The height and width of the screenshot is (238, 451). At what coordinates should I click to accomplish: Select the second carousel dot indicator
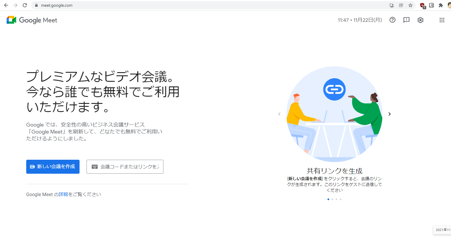[x=332, y=199]
